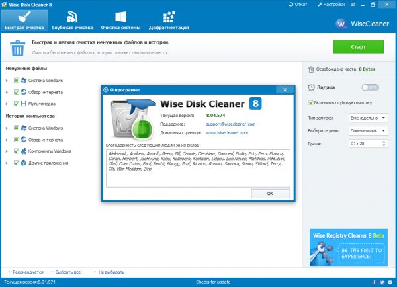
Task: Click globe icon of Обзор интернета in История компьютера
Action: [x=24, y=140]
